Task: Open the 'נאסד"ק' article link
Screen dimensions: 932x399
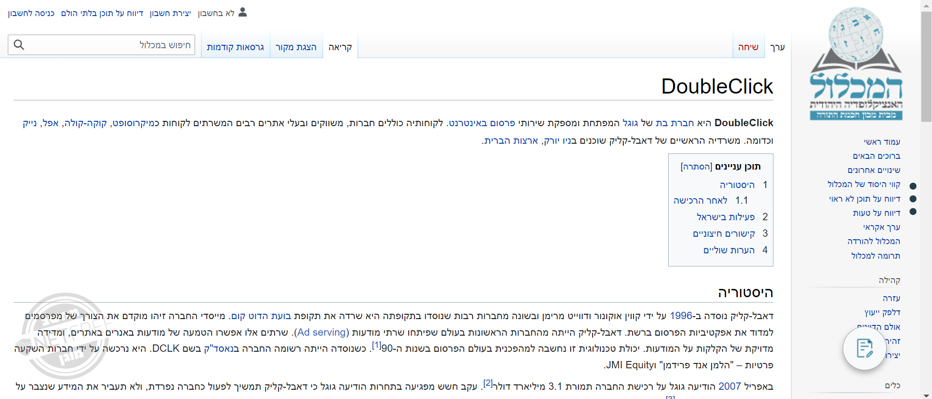Action: [x=219, y=349]
